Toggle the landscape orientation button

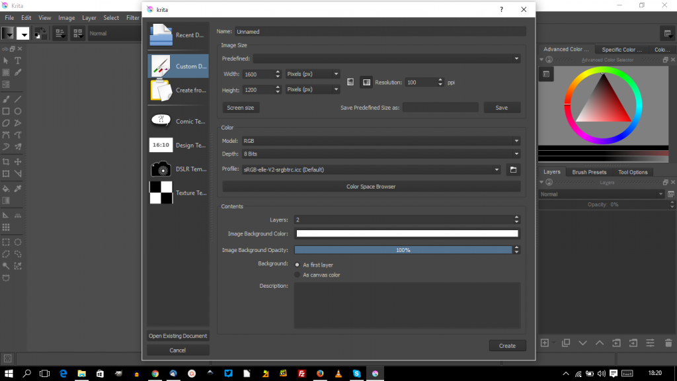click(x=367, y=82)
